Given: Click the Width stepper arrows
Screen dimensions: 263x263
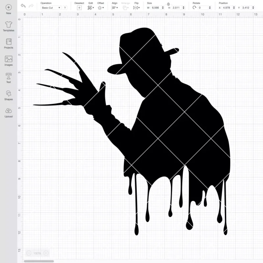Looking at the screenshot, I should point(163,8).
